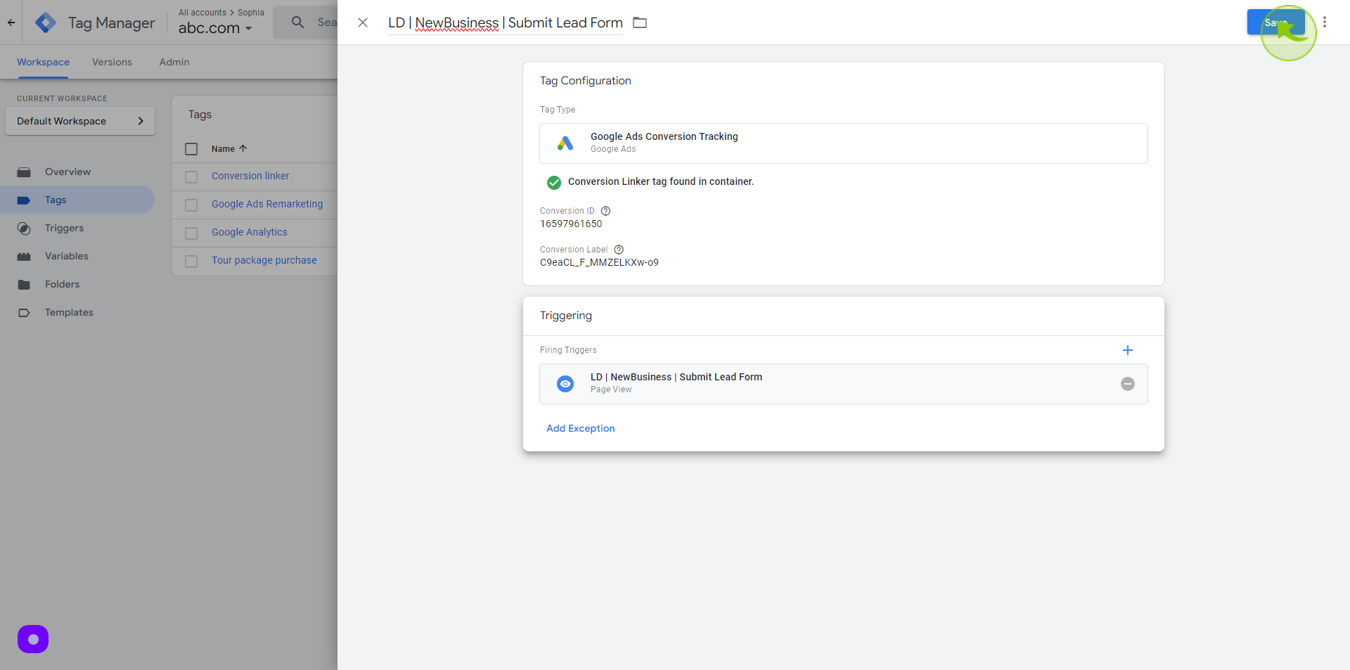Open the Conversion linker tag link
Viewport: 1350px width, 670px height.
(x=250, y=176)
